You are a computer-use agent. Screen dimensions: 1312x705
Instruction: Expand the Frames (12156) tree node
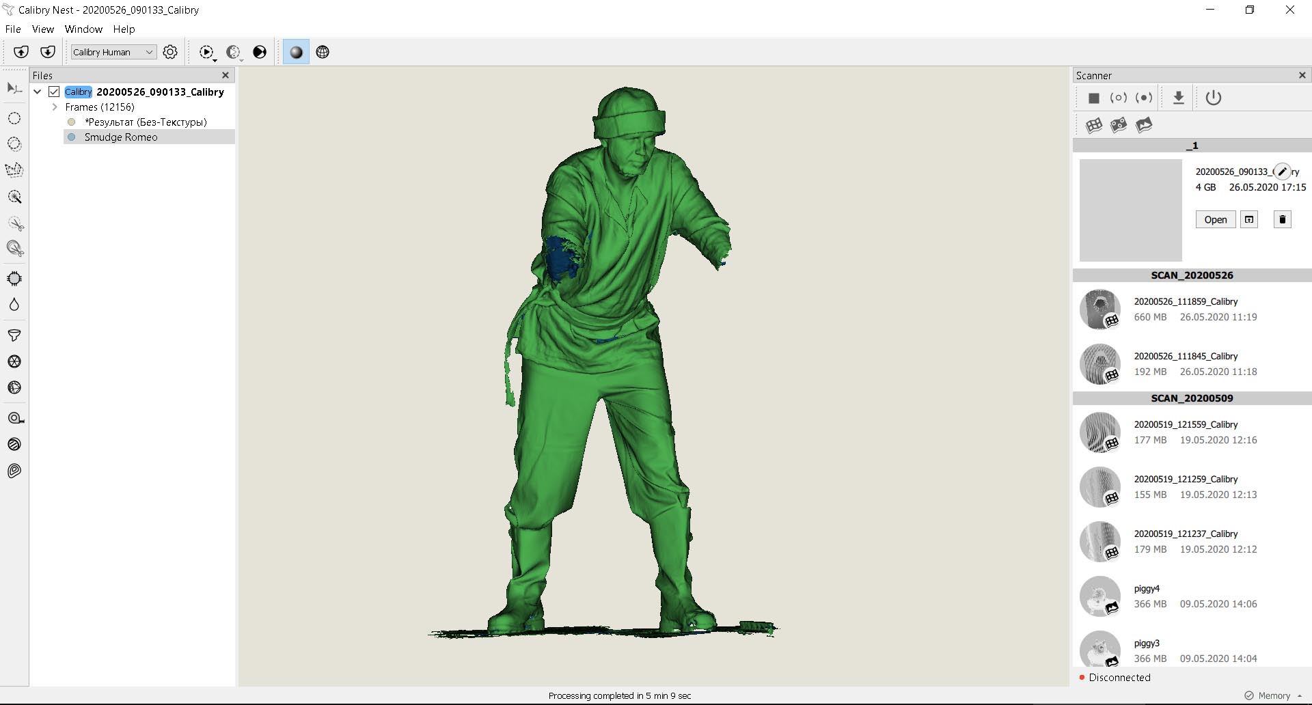[x=55, y=107]
